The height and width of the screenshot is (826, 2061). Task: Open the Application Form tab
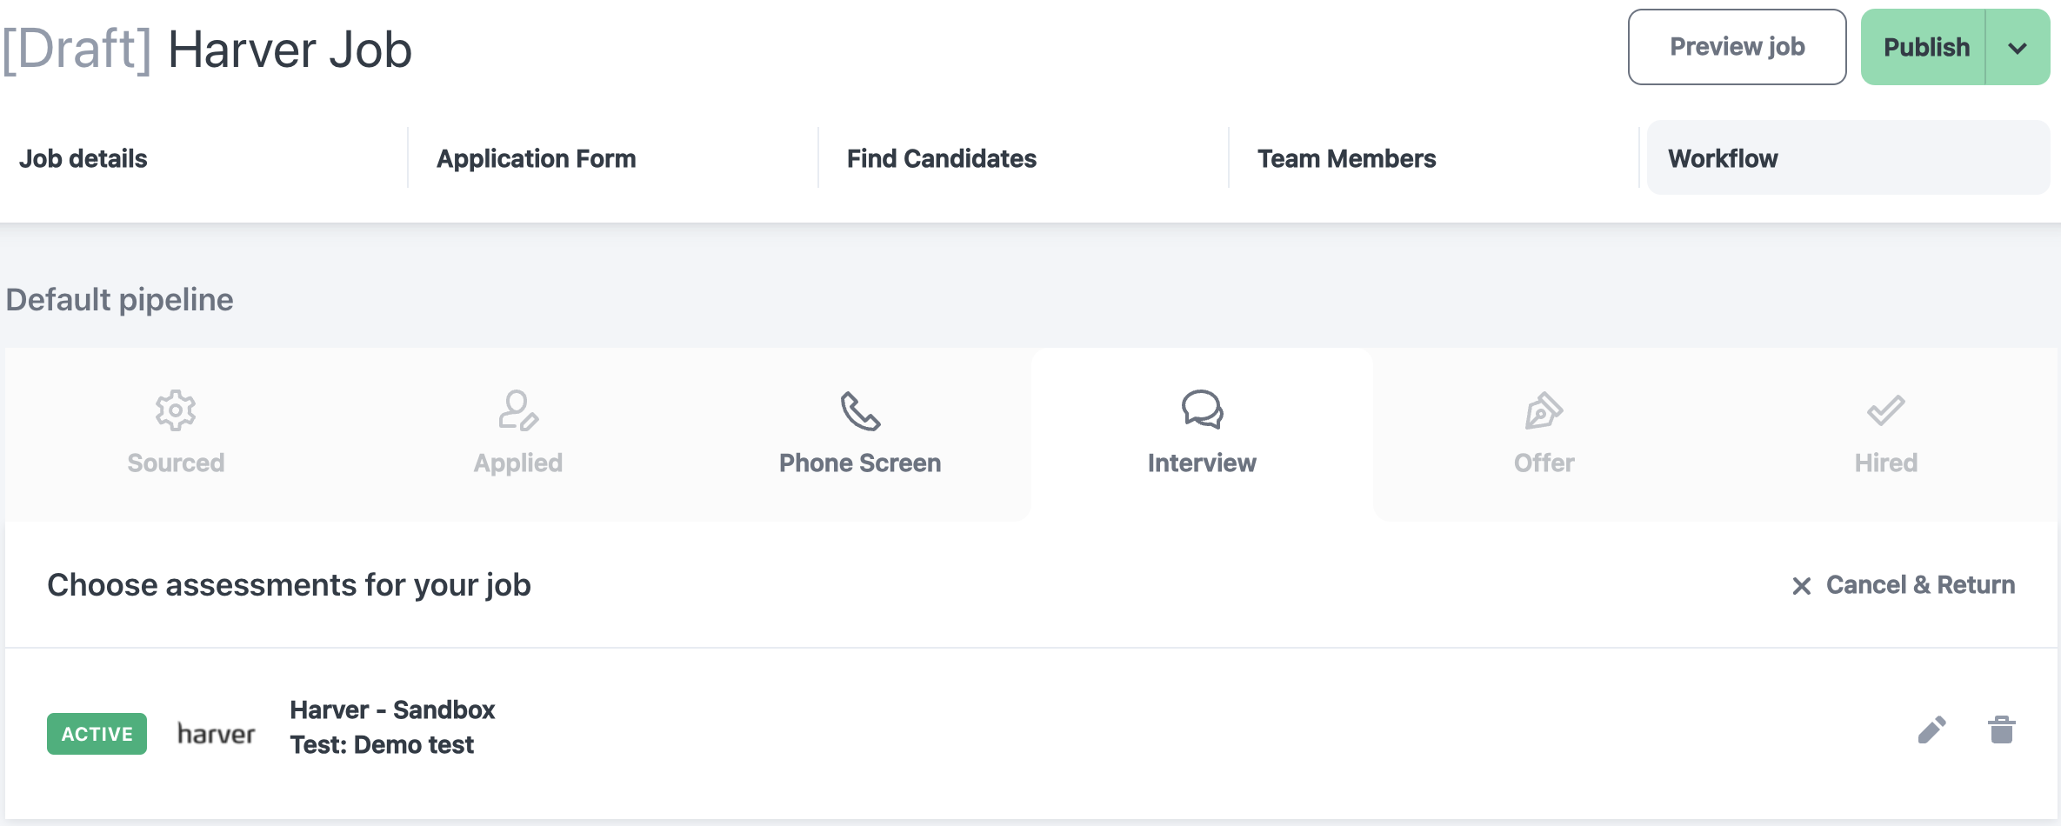tap(536, 158)
